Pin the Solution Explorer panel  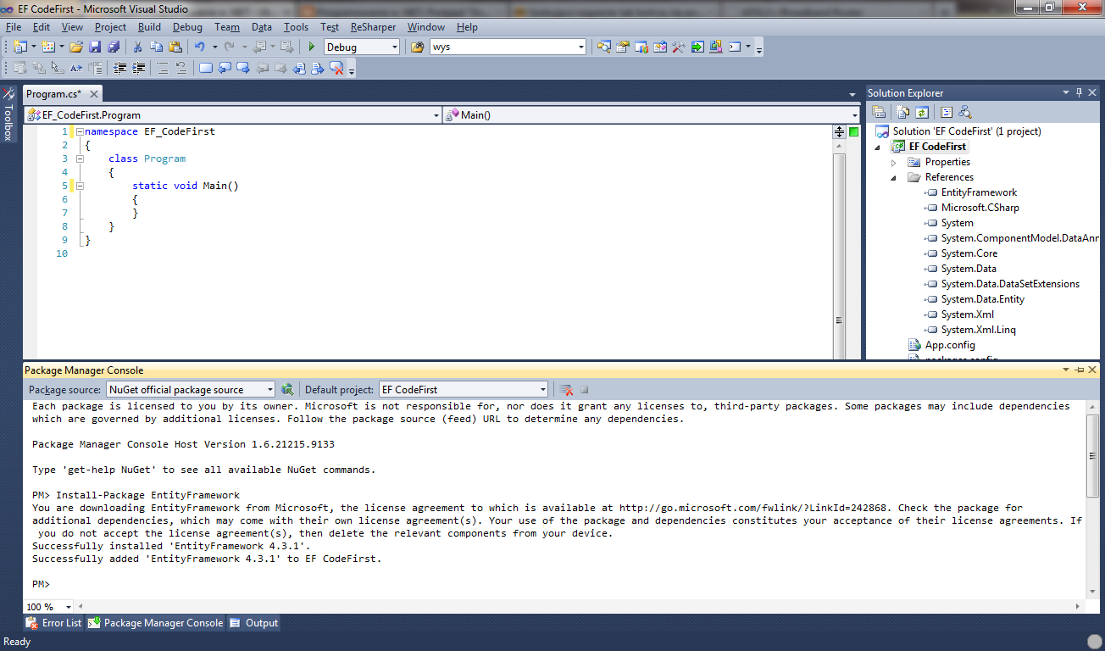(x=1079, y=92)
